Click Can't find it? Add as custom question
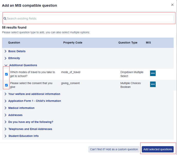Screen dimensions: 177x155 click(114, 149)
